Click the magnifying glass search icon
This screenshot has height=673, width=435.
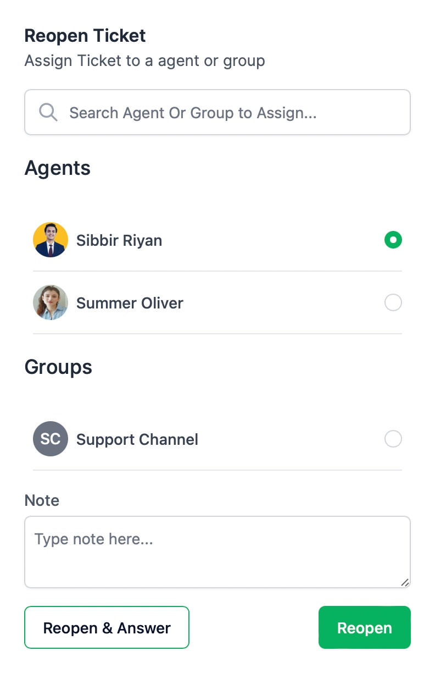(x=48, y=113)
